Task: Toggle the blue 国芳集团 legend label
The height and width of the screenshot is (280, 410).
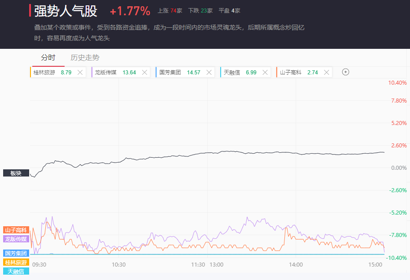Action: coord(16,253)
